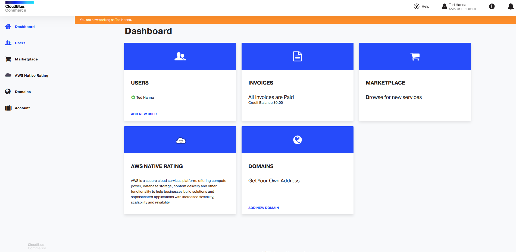The width and height of the screenshot is (516, 252).
Task: Click the AWS Native Rating cloud icon in sidebar
Action: point(8,75)
